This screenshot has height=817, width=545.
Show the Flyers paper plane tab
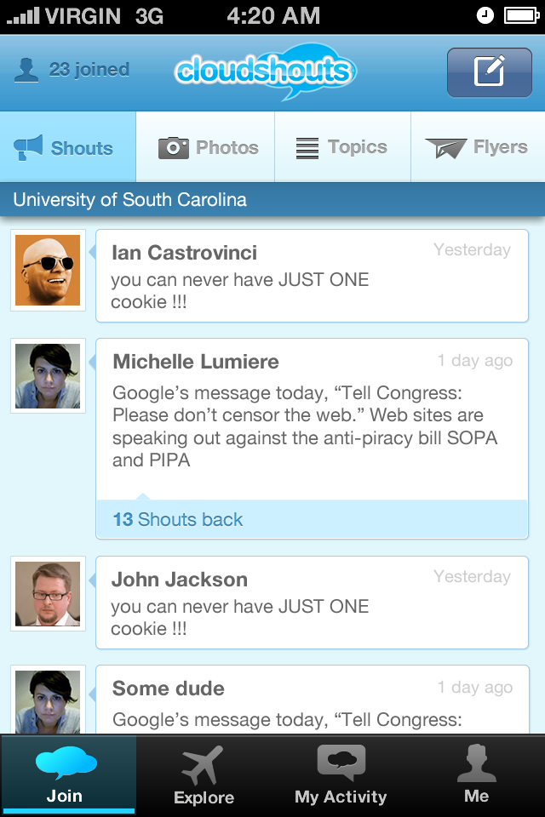click(477, 148)
